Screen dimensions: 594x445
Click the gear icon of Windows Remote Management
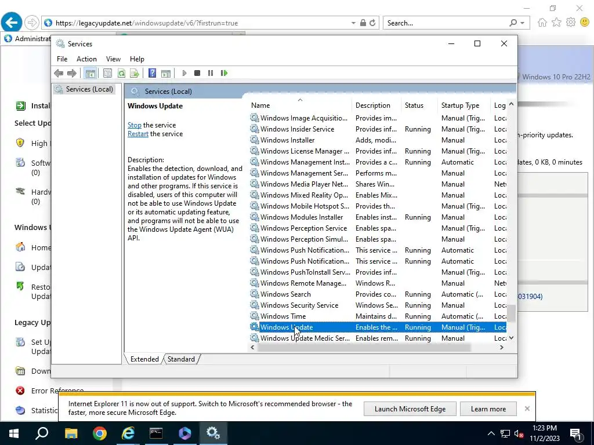pyautogui.click(x=254, y=283)
